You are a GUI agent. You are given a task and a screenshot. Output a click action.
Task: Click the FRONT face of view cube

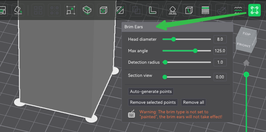click(243, 45)
